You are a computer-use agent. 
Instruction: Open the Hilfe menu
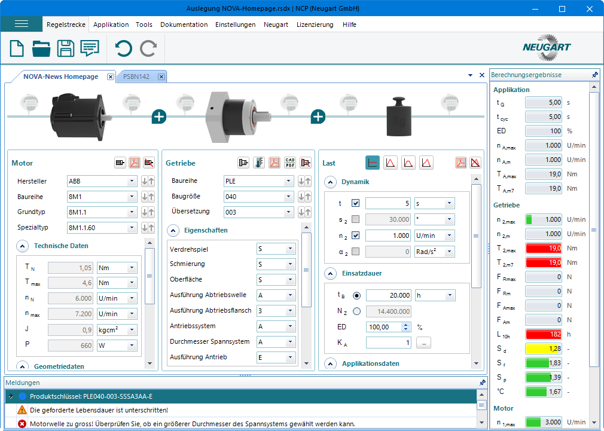pyautogui.click(x=349, y=25)
